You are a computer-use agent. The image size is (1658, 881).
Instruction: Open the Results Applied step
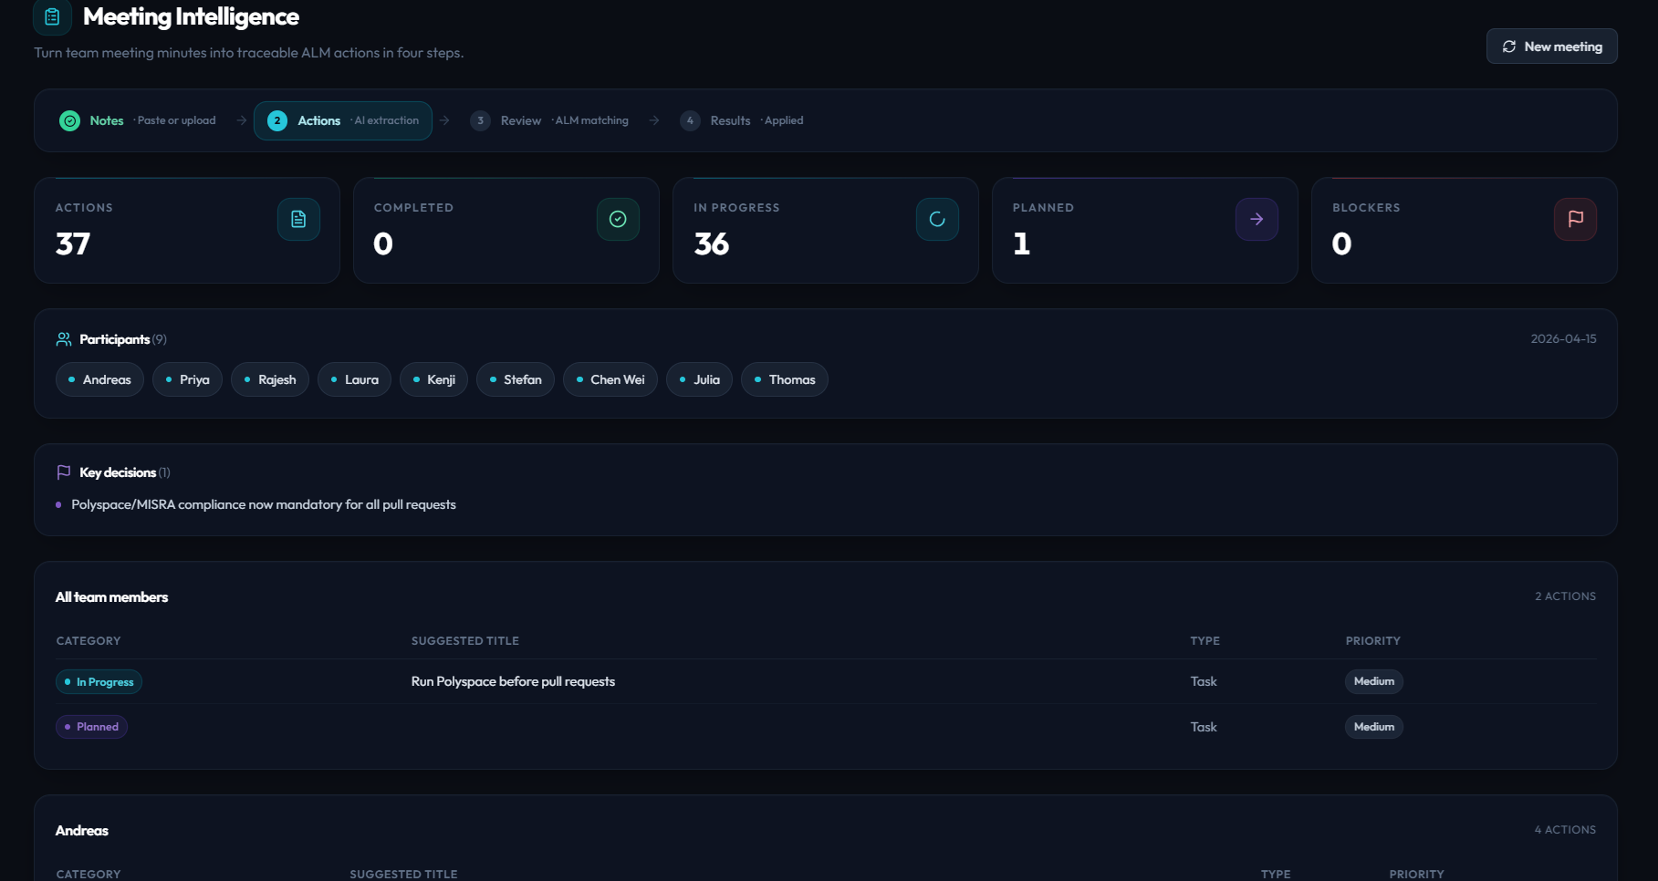pyautogui.click(x=742, y=120)
